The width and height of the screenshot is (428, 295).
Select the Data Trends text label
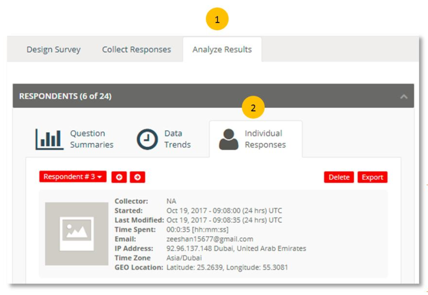coord(177,139)
